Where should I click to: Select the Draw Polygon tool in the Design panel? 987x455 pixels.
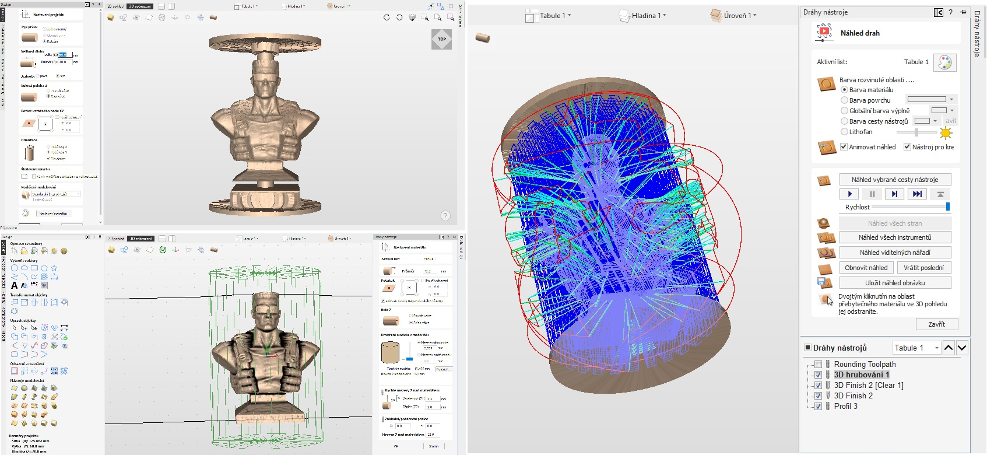coord(44,268)
